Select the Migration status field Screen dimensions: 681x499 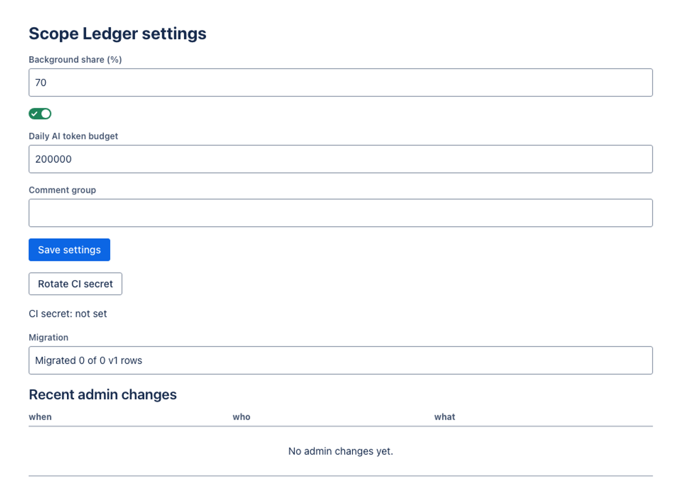[340, 361]
